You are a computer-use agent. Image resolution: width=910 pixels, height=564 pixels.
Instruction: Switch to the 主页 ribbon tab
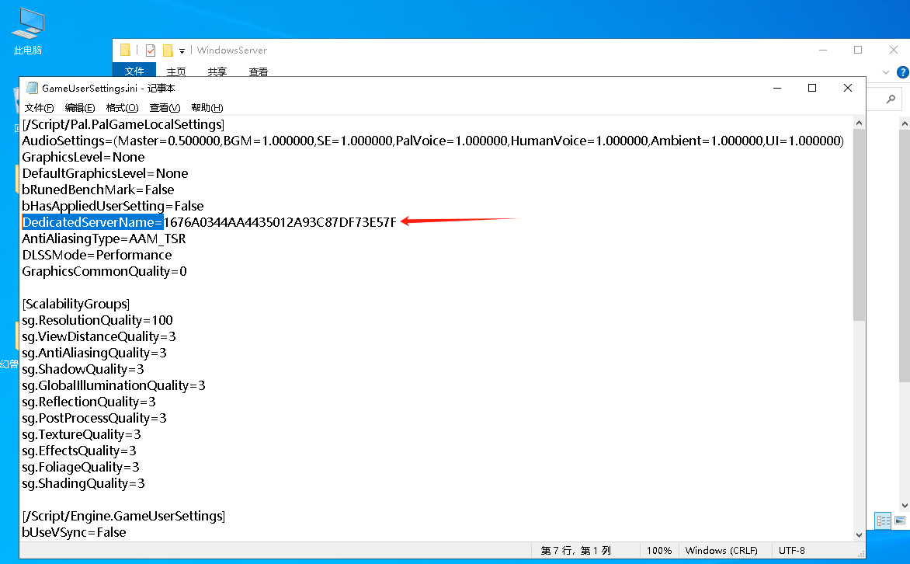point(176,71)
